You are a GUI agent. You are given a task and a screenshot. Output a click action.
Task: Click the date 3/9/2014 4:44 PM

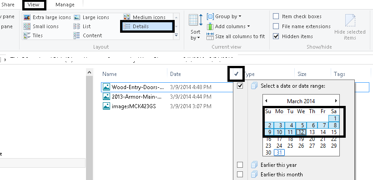(191, 96)
